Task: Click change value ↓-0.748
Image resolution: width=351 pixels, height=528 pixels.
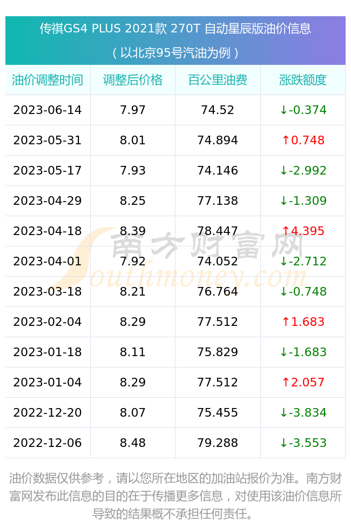Action: [x=303, y=292]
